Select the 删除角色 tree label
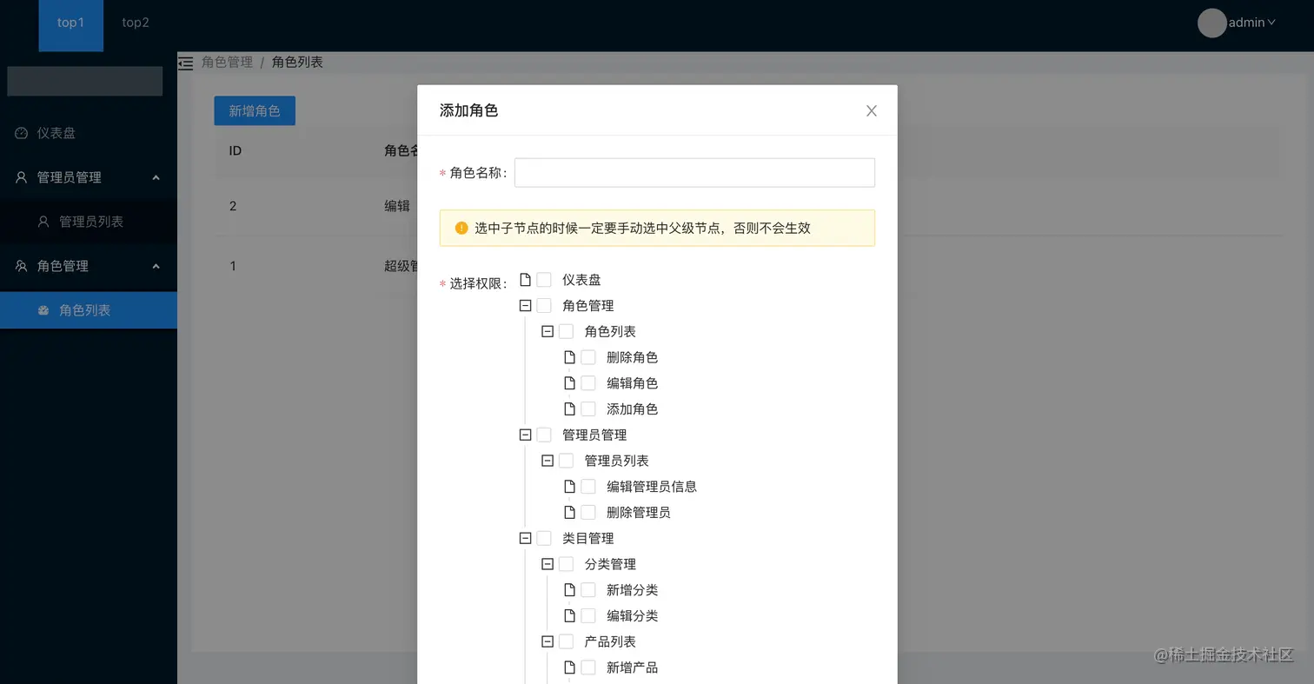1314x684 pixels. (632, 357)
